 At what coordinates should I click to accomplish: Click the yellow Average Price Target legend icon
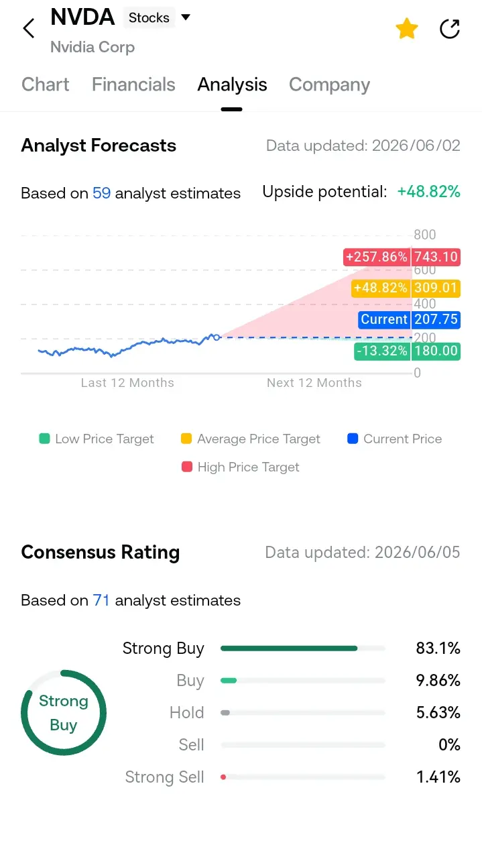pos(187,439)
